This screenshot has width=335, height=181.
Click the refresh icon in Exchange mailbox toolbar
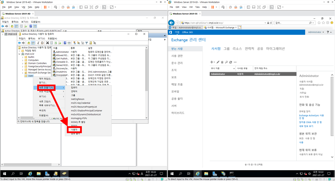click(231, 62)
